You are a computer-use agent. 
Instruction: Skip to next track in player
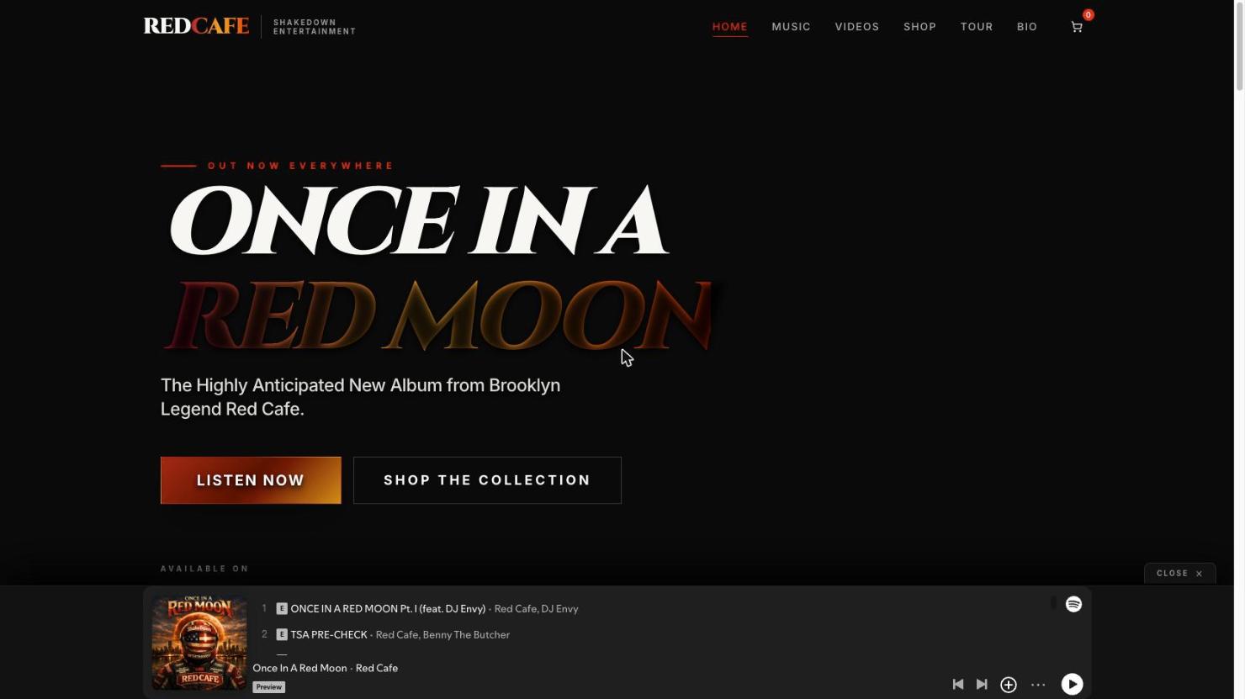tap(982, 685)
